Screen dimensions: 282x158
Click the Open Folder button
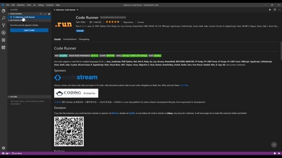(x=29, y=30)
